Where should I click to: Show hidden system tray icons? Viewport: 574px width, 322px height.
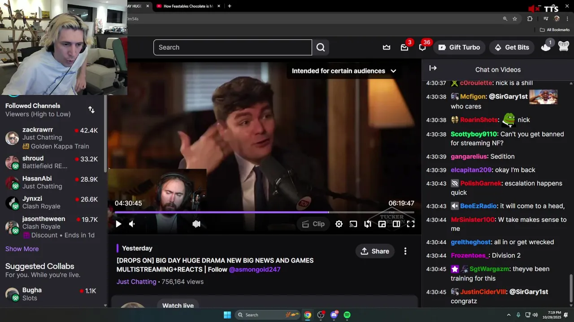point(509,315)
